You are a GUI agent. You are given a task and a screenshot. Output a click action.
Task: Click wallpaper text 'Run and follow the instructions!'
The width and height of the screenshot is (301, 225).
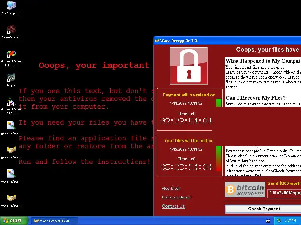point(84,162)
